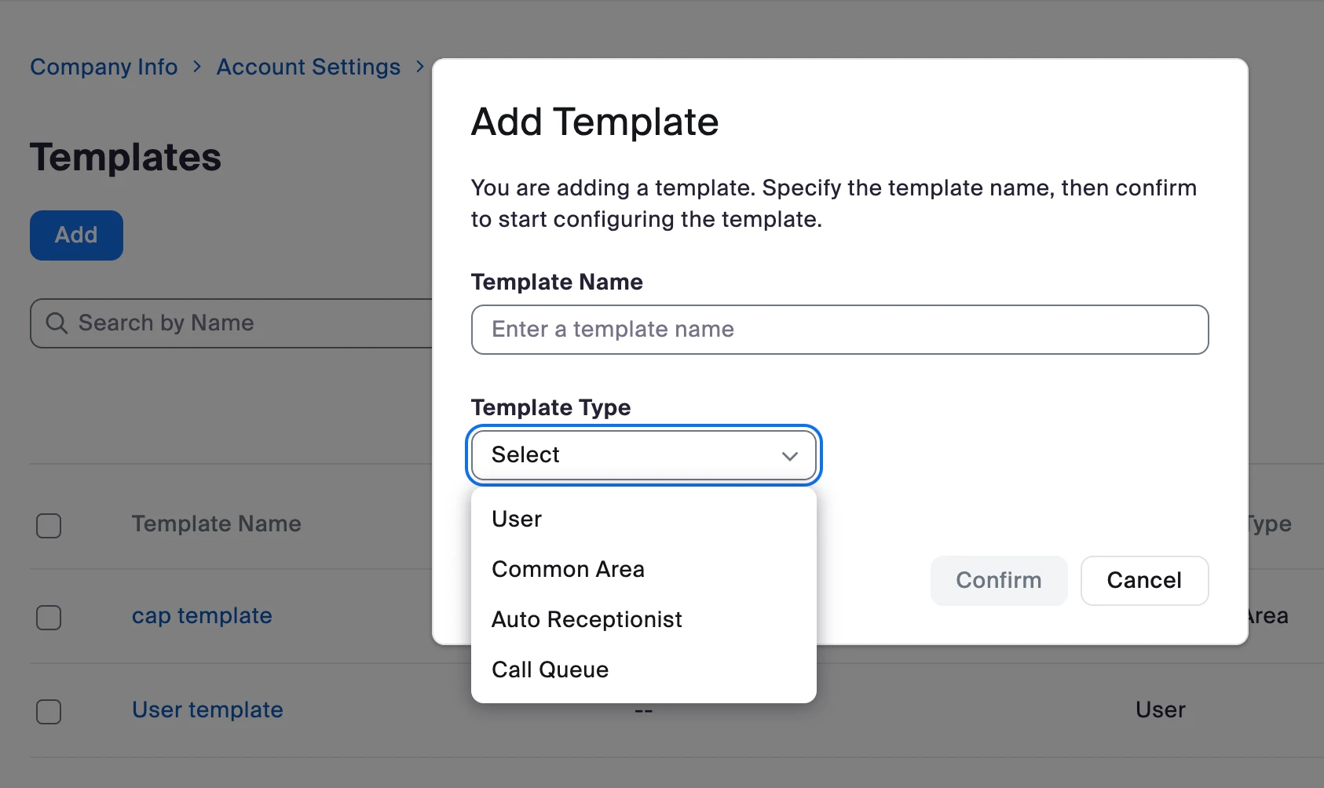The width and height of the screenshot is (1324, 788).
Task: Toggle the select-all checkbox in table header
Action: point(49,525)
